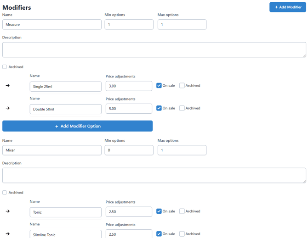Click the arrow icon beside Slimline Tonic

pos(8,234)
